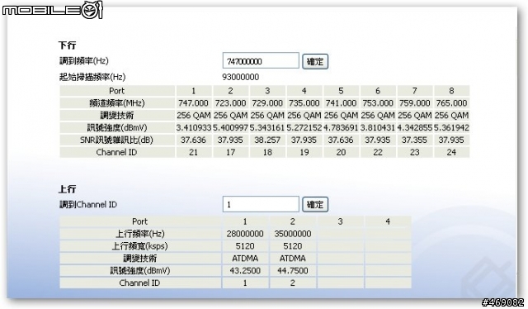Click downstream Channel ID 24
Image resolution: width=528 pixels, height=309 pixels.
click(451, 153)
